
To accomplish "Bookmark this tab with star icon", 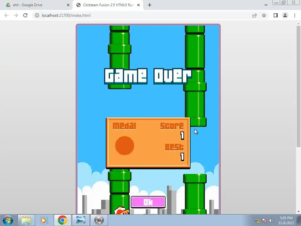I will 264,15.
